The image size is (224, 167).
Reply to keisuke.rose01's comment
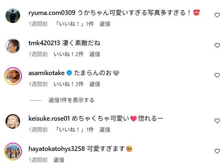tap(105, 130)
